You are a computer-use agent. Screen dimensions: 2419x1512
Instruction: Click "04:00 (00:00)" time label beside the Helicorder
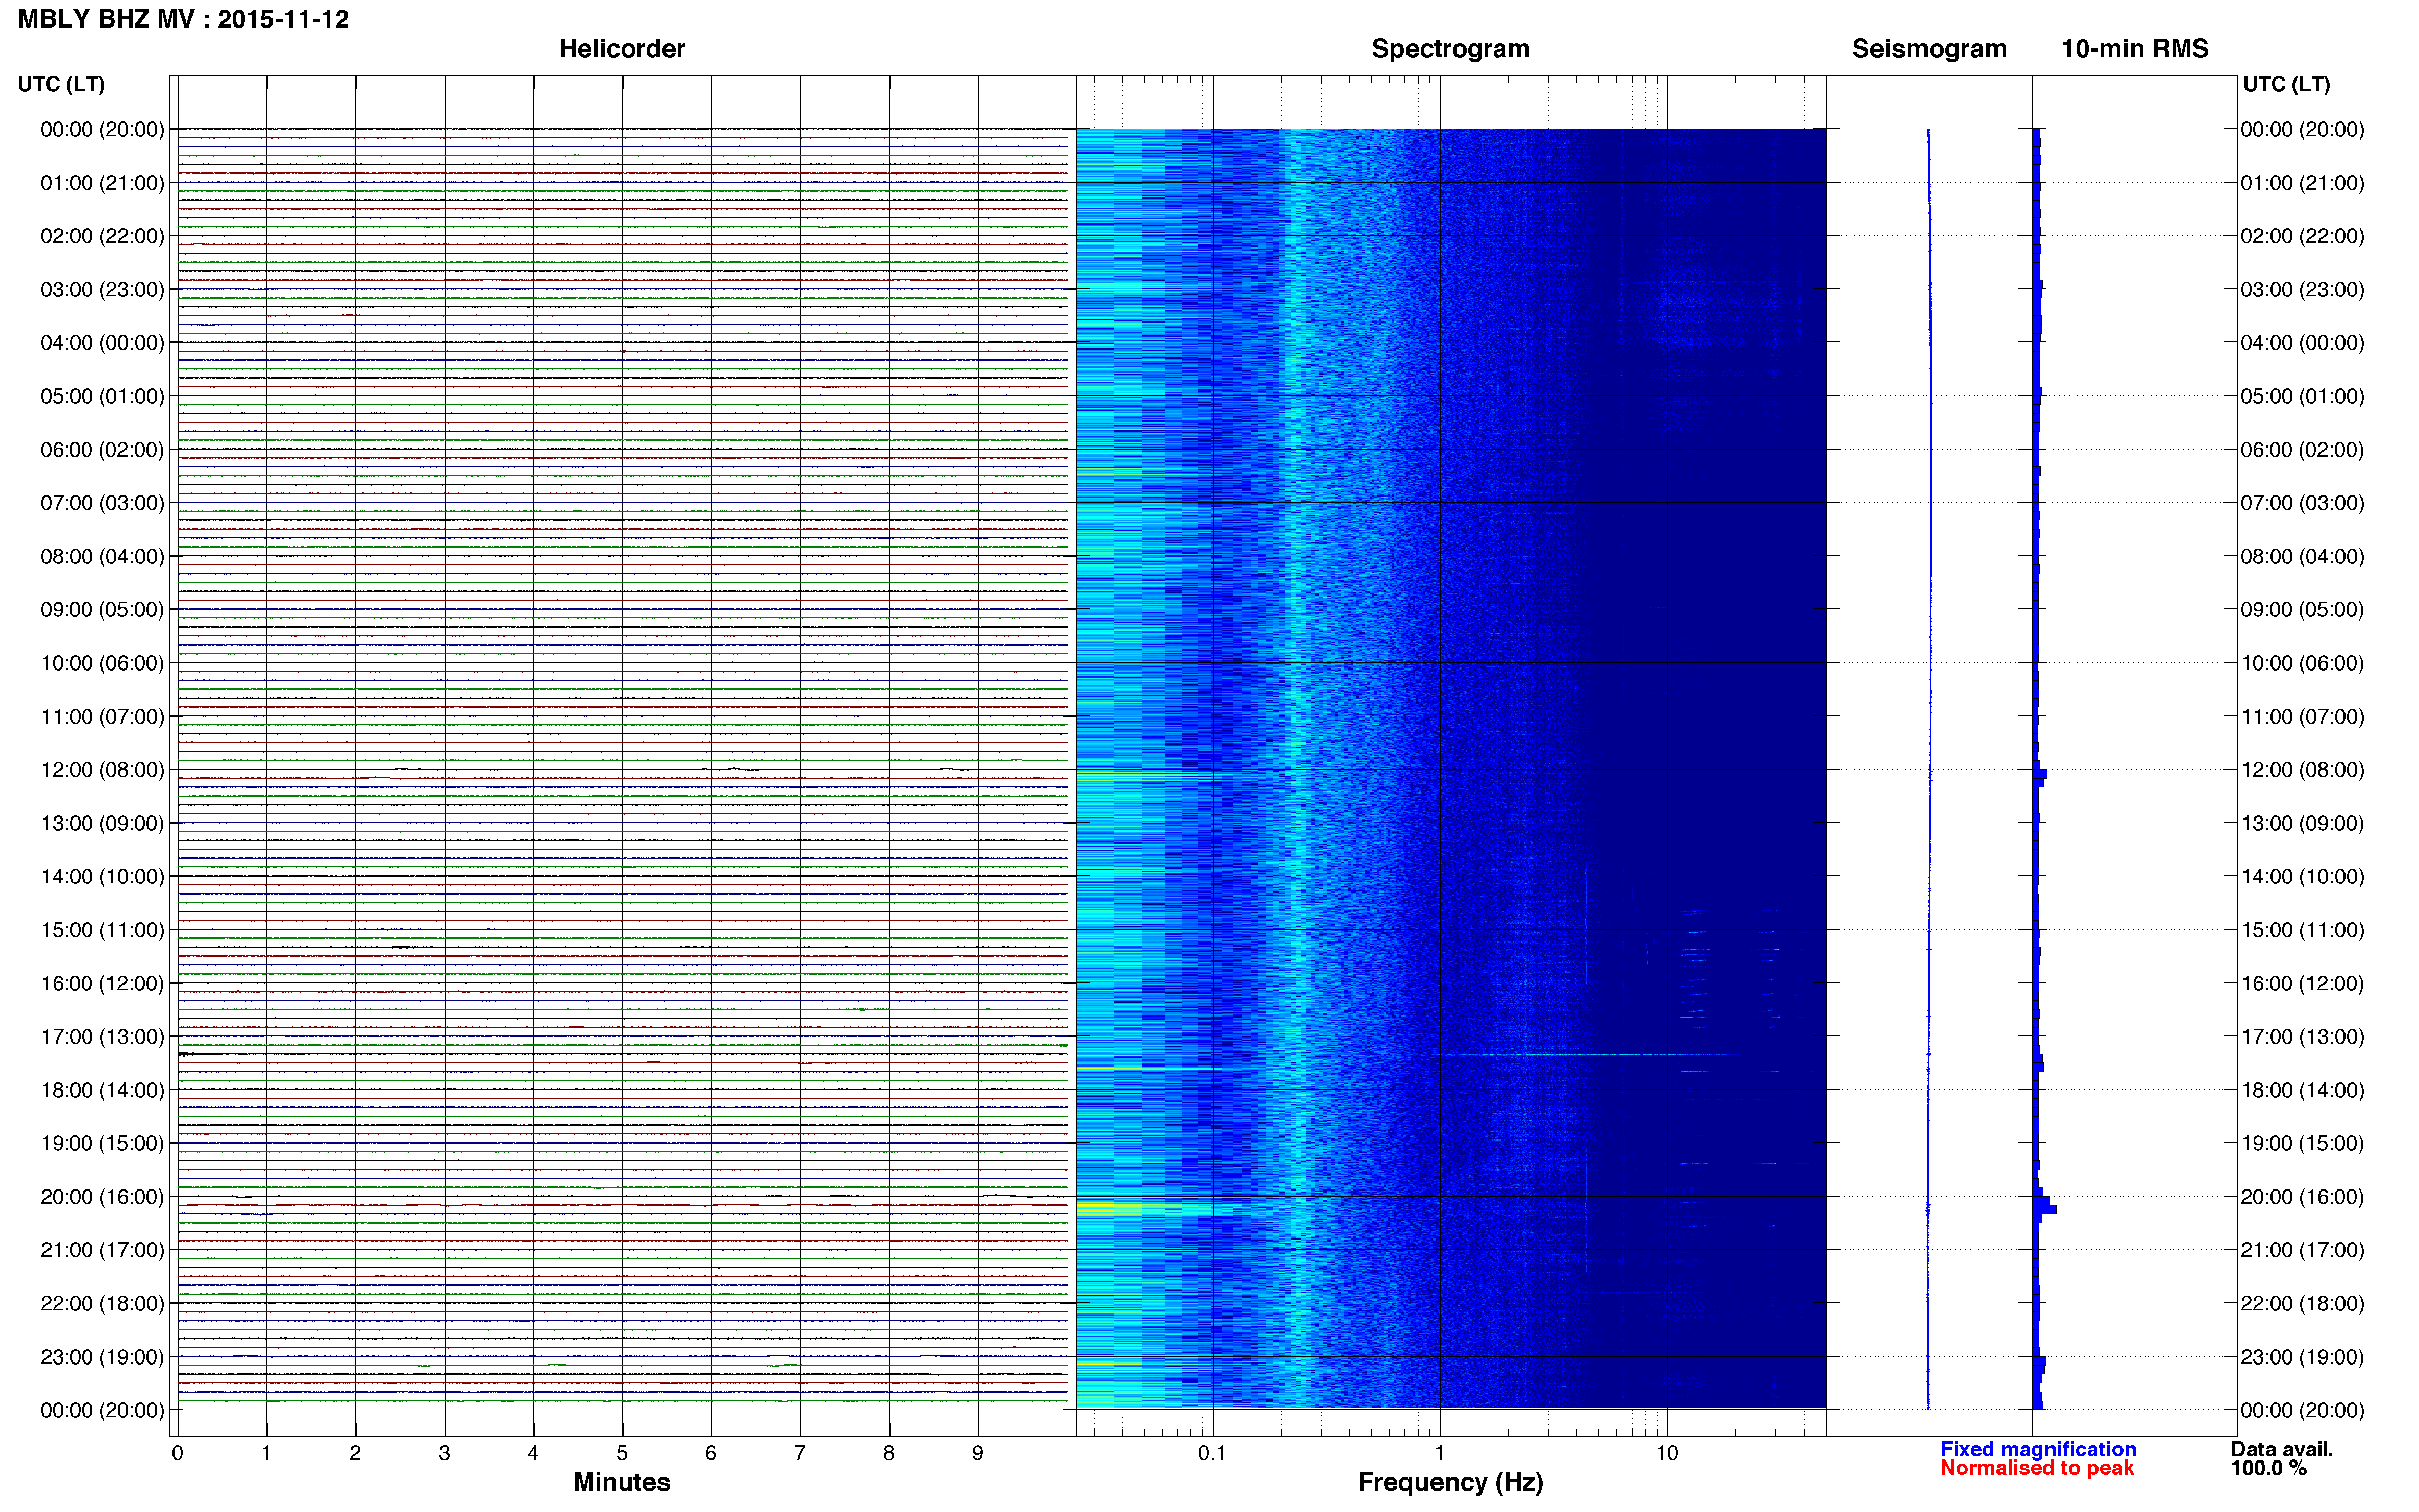[x=102, y=343]
